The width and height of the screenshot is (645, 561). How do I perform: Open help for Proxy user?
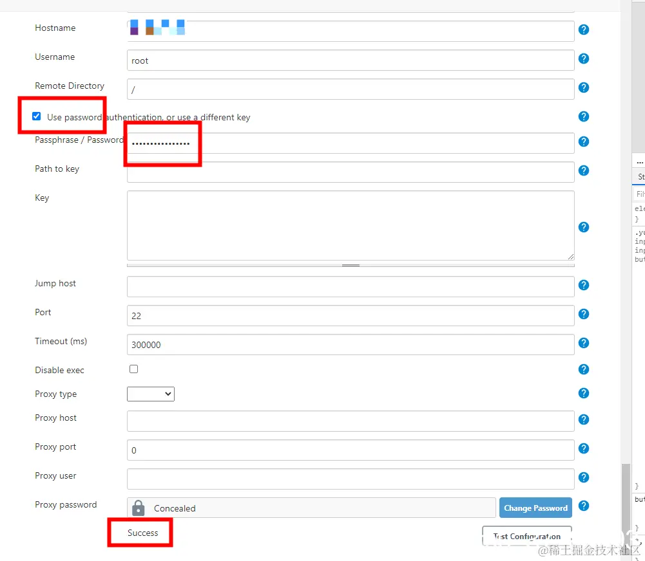coord(583,477)
